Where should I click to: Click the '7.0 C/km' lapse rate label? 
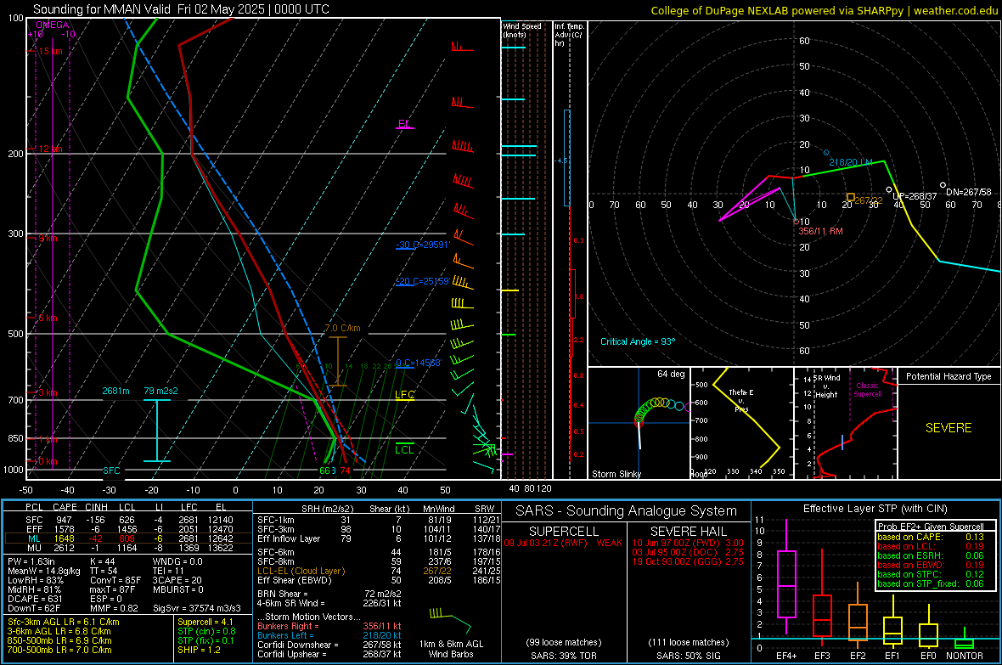coord(342,328)
